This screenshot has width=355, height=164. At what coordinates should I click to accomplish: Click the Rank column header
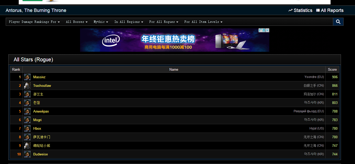coord(16,69)
